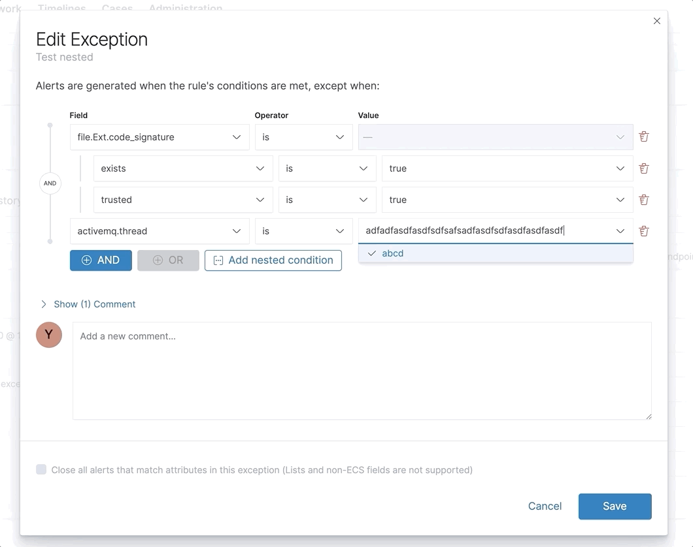Screen dimensions: 693x547
Task: Click trash icon for exists row
Action: coord(644,168)
